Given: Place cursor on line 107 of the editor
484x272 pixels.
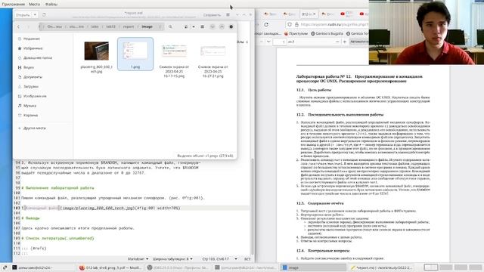Looking at the screenshot, I should 78,228.
